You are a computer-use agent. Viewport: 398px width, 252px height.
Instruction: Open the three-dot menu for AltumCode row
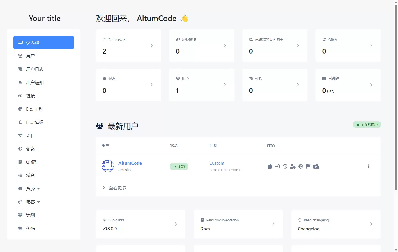369,166
